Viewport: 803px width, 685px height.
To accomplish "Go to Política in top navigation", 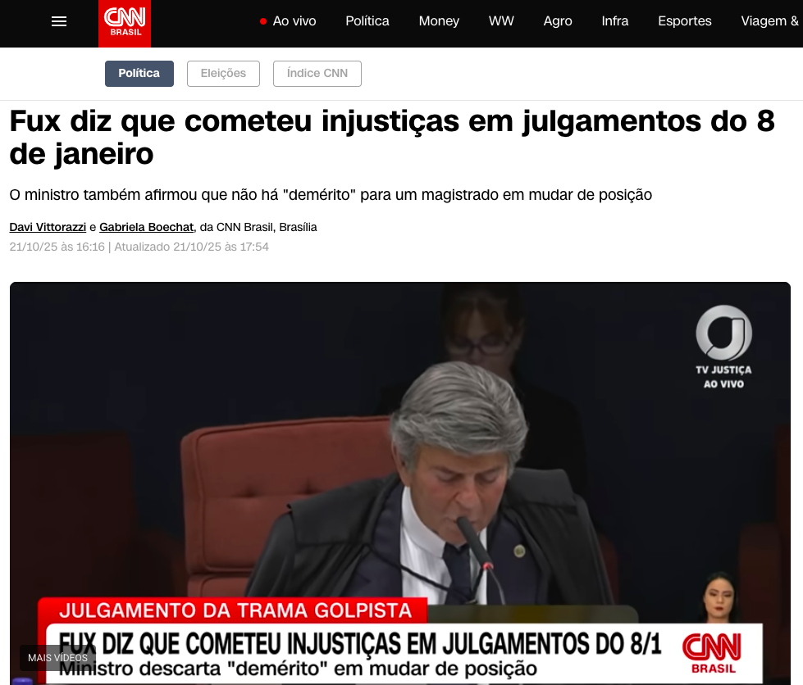I will [367, 21].
